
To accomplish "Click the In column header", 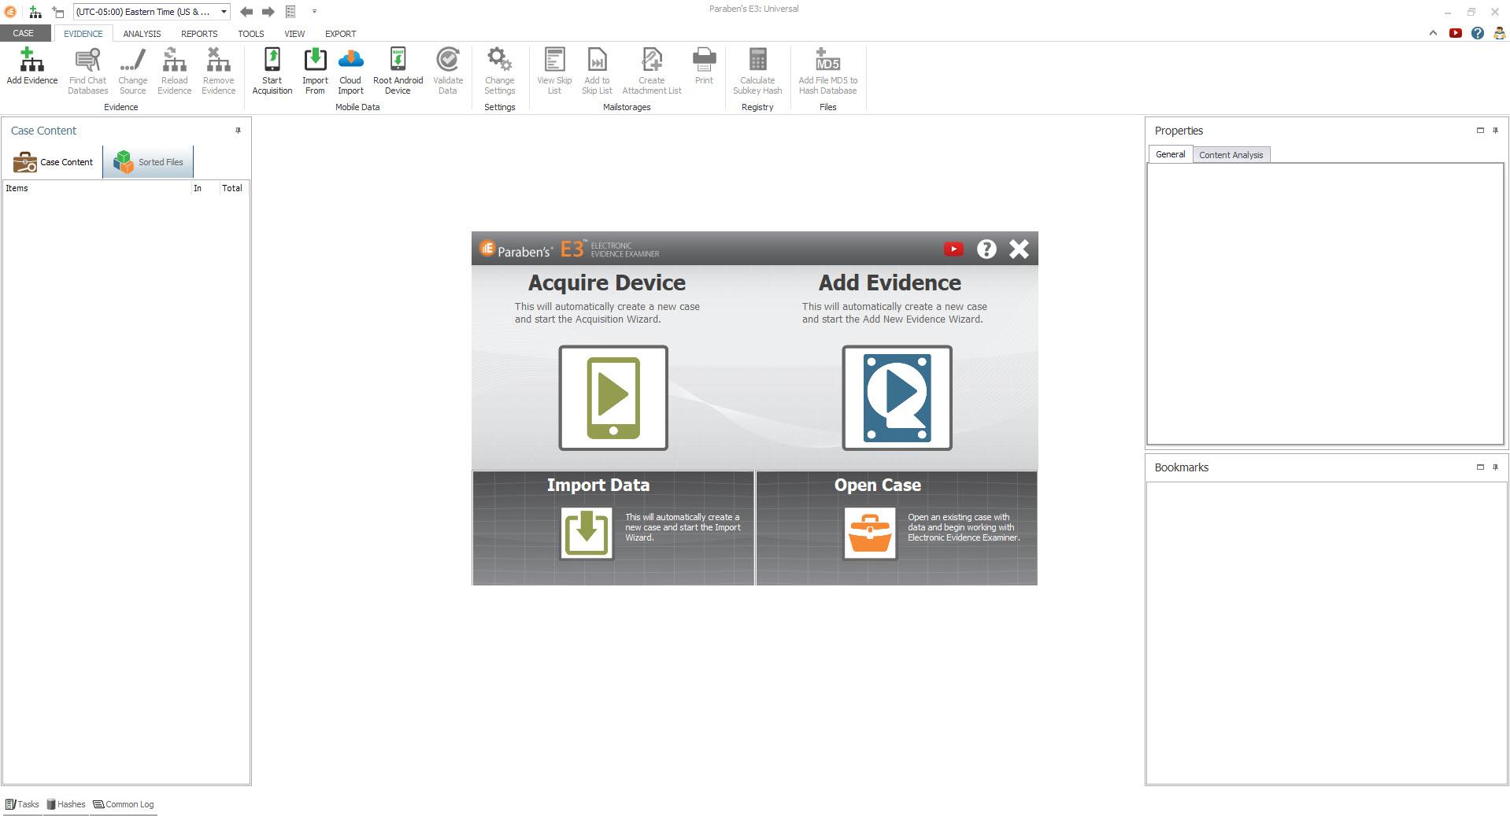I will (205, 188).
